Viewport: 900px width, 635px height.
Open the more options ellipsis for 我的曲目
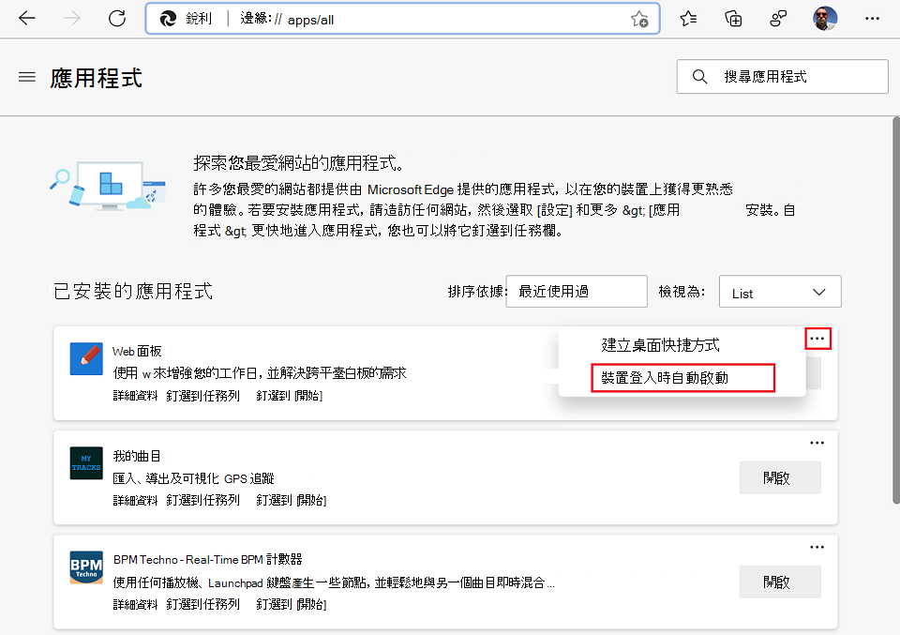[817, 443]
